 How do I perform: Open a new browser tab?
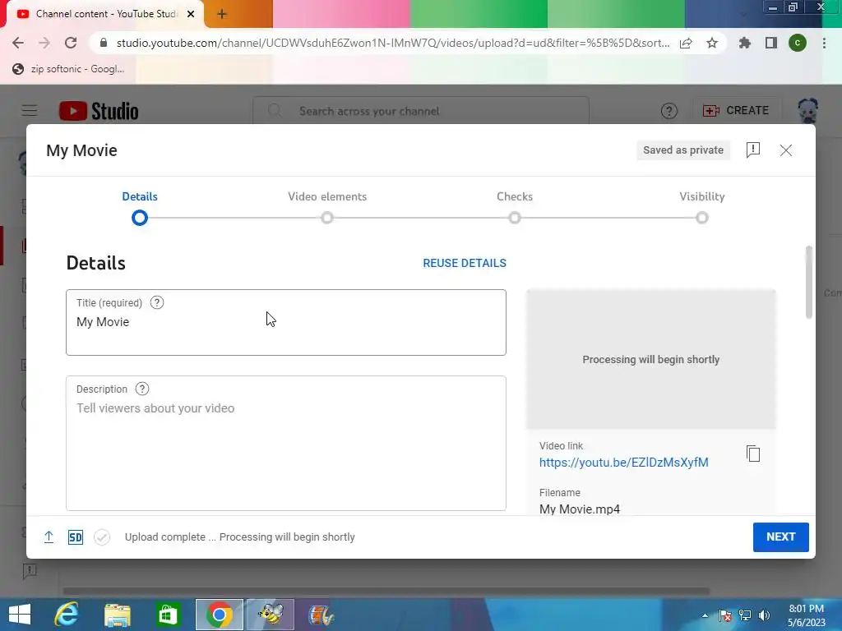point(222,15)
